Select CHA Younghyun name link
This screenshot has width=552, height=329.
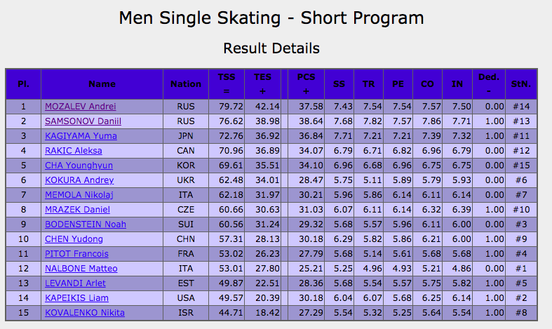click(x=79, y=166)
